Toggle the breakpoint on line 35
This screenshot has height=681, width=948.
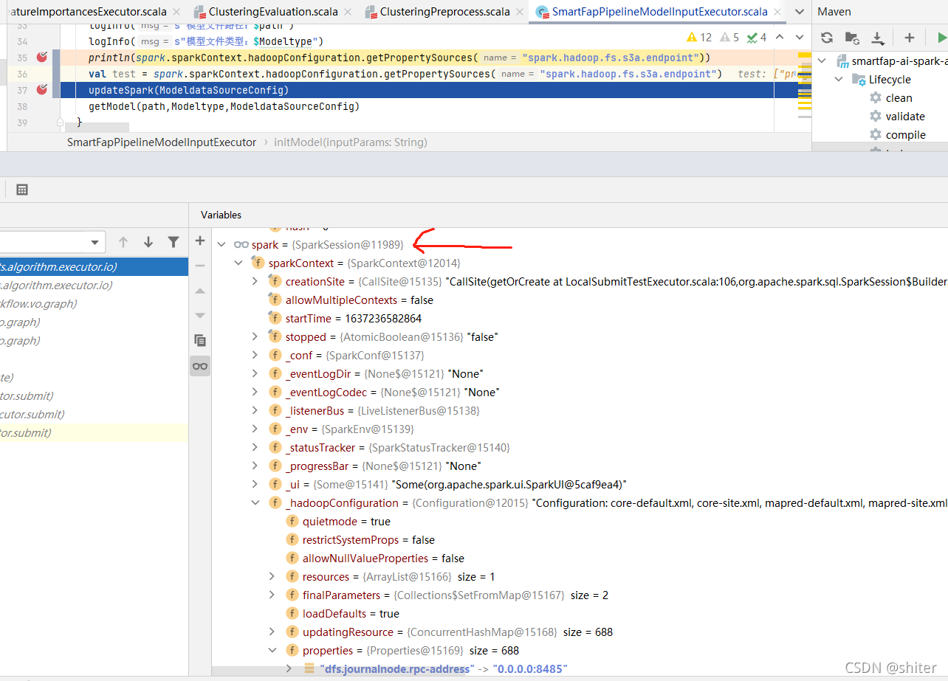(x=41, y=58)
